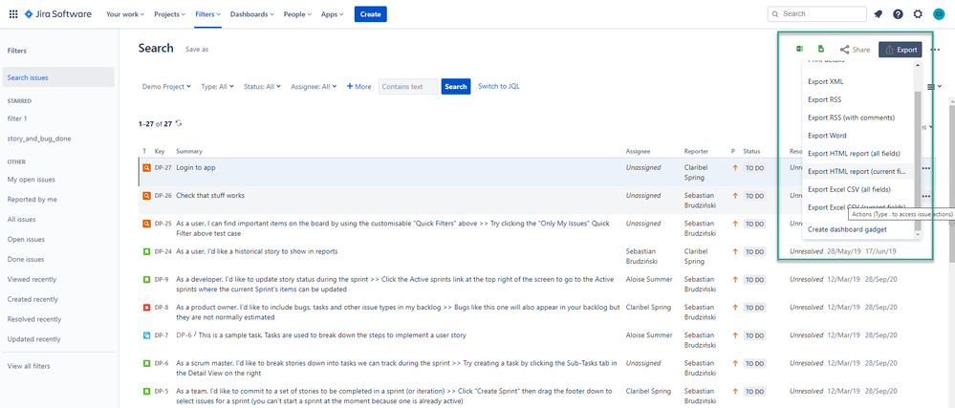This screenshot has width=955, height=408.
Task: Choose Create dashboard gadget
Action: [857, 229]
